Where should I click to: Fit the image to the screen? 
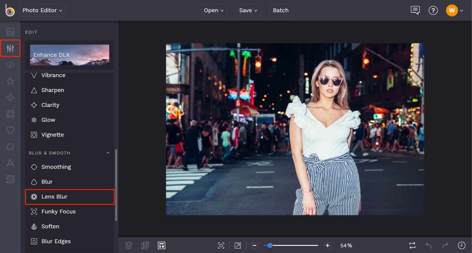click(x=221, y=245)
